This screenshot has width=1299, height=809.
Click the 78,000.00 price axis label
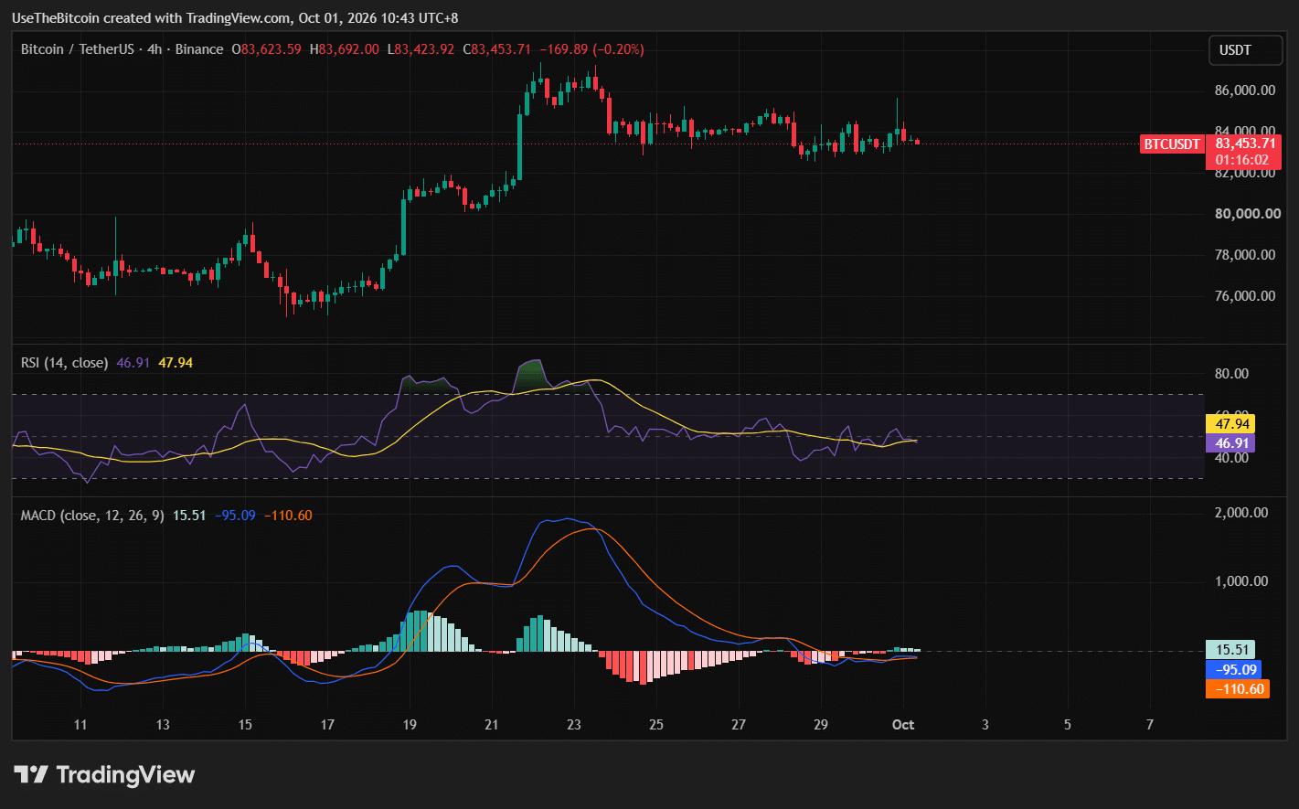coord(1245,255)
